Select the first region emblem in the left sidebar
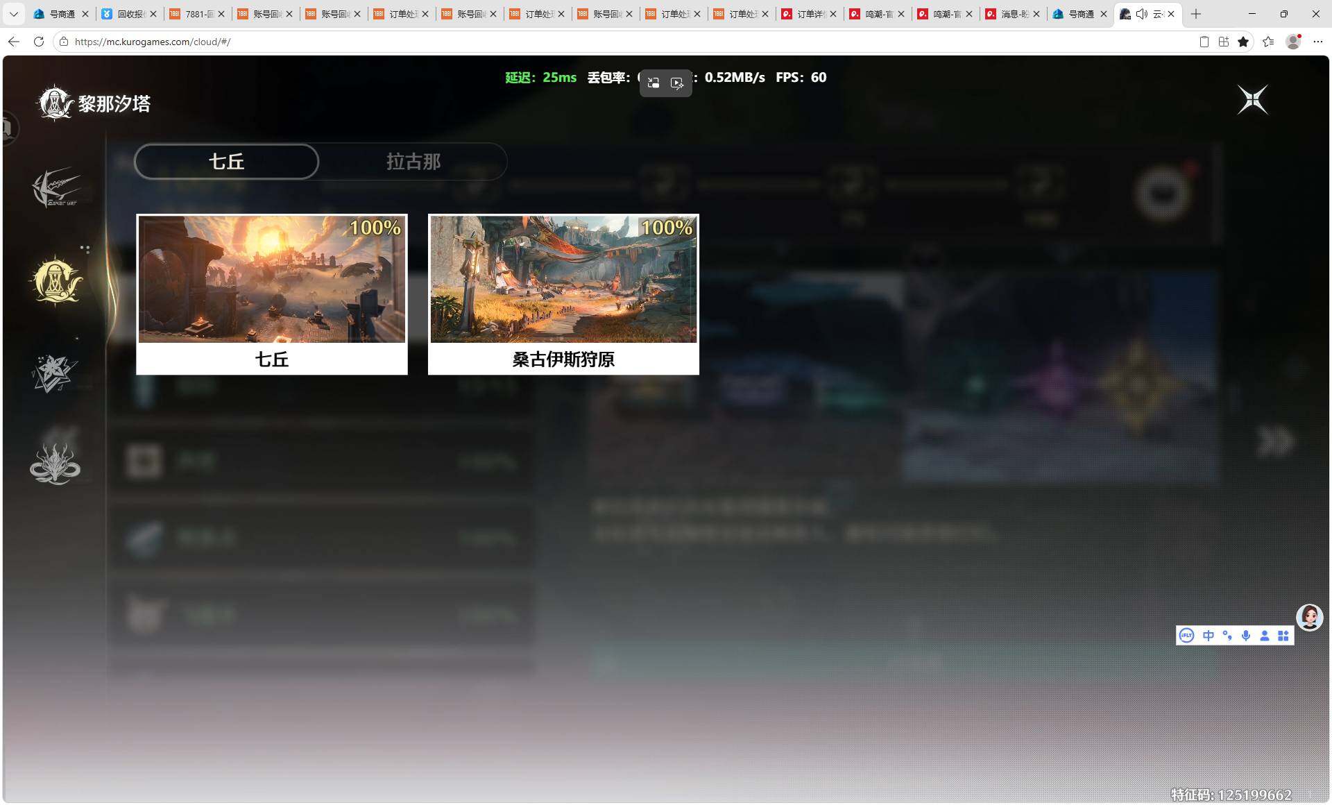 click(x=56, y=187)
